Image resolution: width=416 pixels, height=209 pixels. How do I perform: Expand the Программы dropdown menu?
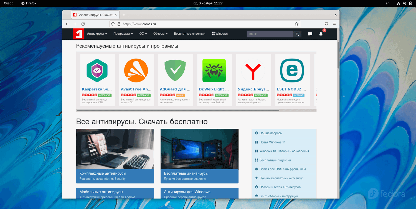pyautogui.click(x=123, y=34)
